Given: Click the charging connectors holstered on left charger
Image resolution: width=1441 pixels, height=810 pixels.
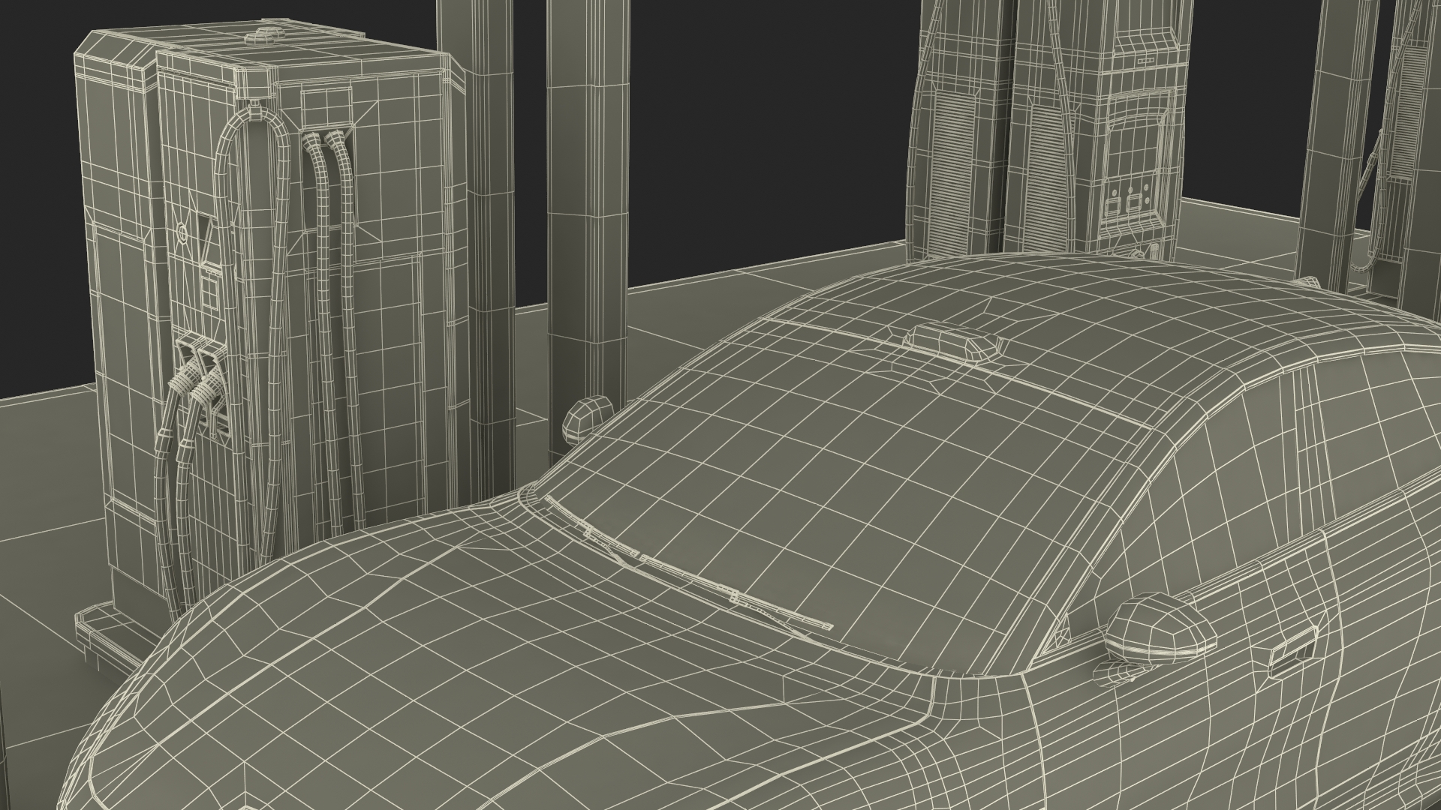Looking at the screenshot, I should [x=199, y=379].
